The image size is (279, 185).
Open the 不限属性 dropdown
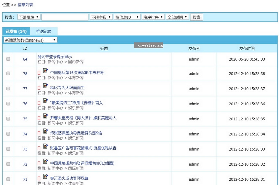[x=29, y=17]
